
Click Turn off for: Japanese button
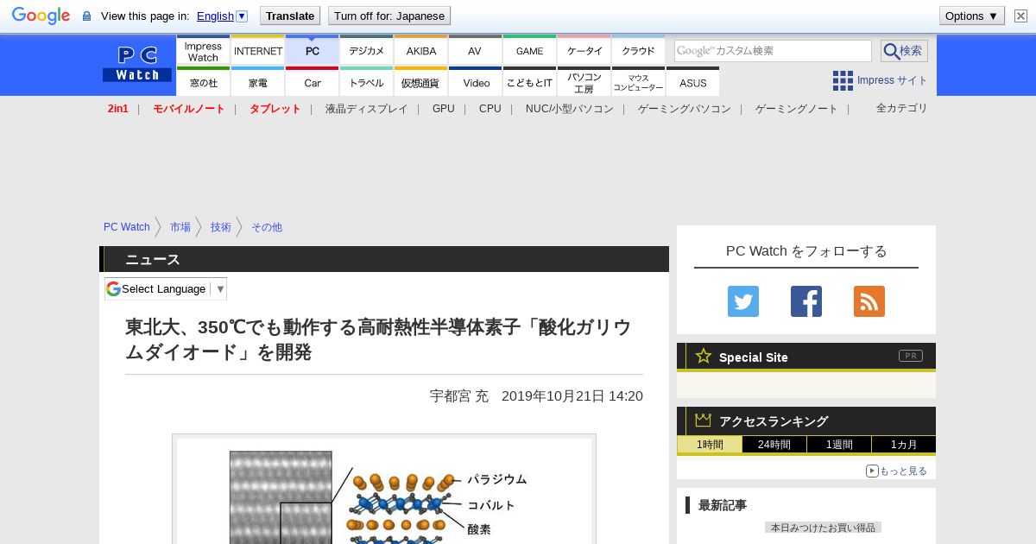[x=389, y=16]
